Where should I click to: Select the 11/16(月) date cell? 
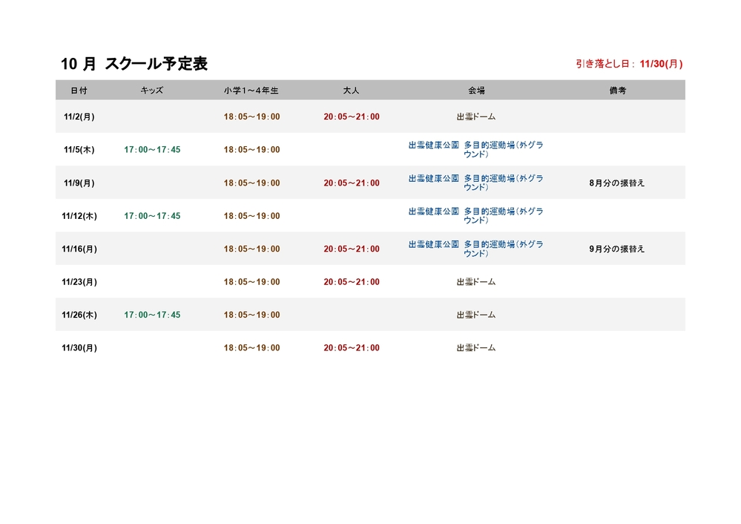coord(79,249)
